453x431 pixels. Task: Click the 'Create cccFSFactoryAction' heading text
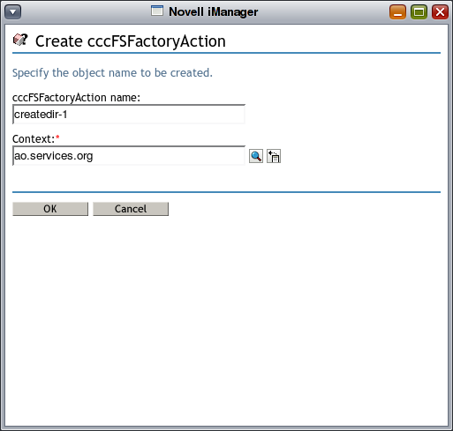pos(131,41)
